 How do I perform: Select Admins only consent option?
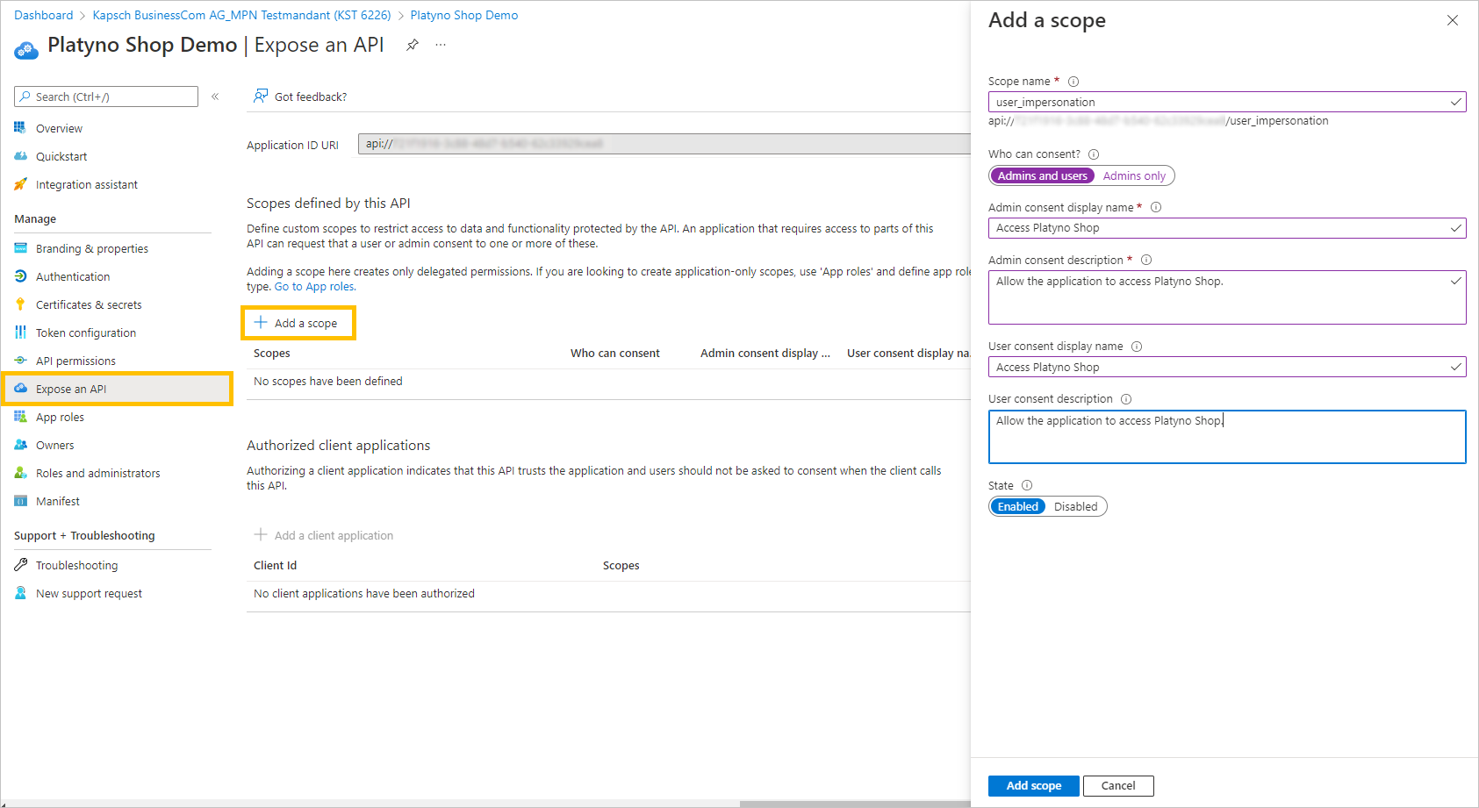(x=1134, y=176)
